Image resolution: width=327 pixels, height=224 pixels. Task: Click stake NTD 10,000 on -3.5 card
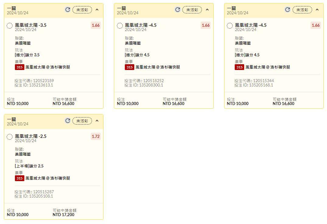[x=18, y=103]
